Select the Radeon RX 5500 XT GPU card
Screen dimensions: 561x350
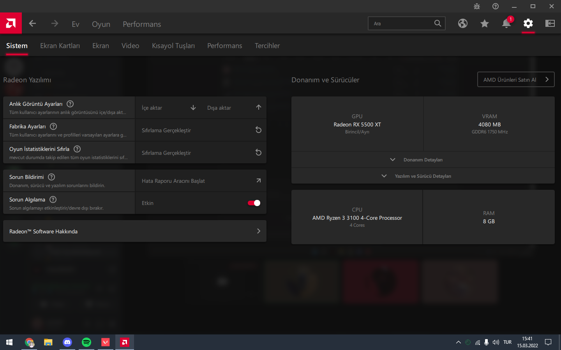click(357, 124)
